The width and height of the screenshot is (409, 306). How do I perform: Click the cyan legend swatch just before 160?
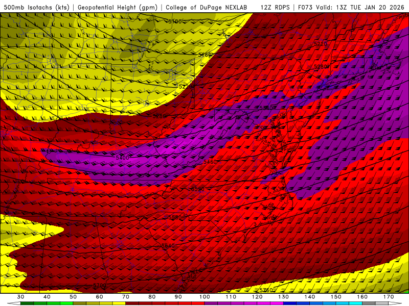coord(355,303)
